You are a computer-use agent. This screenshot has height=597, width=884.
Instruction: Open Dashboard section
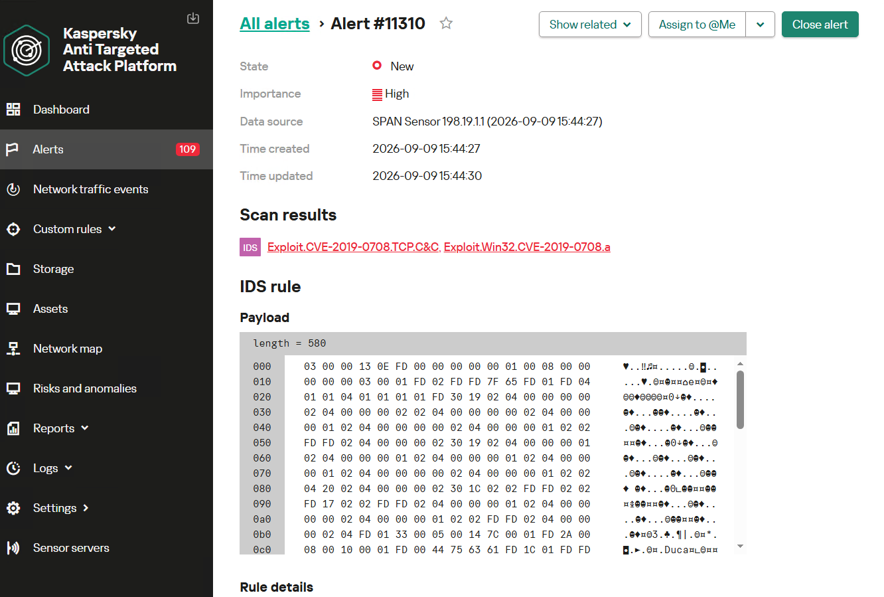106,110
